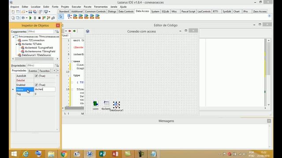Switch to the Favoritos tab in Object Inspector
This screenshot has width=282, height=158.
(x=45, y=71)
